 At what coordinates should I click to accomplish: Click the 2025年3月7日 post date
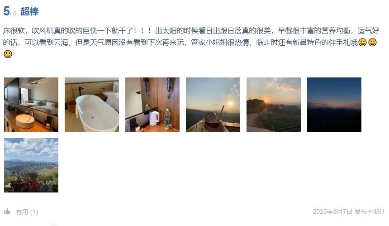click(332, 212)
